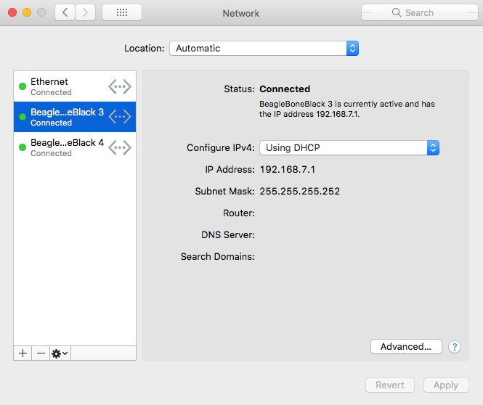Click the Search field in the toolbar
Viewport: 483px width, 405px height.
tap(419, 12)
